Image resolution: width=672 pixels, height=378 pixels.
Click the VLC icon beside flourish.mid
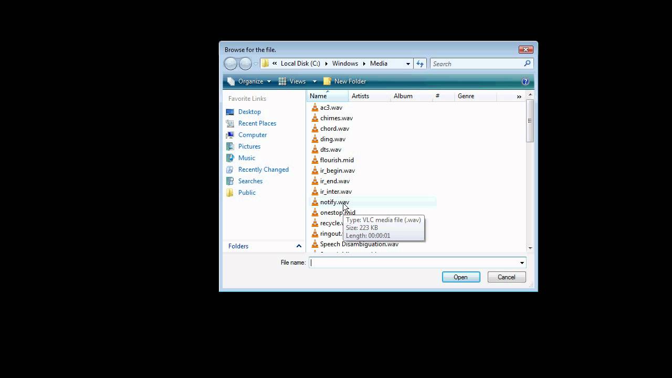pyautogui.click(x=315, y=160)
